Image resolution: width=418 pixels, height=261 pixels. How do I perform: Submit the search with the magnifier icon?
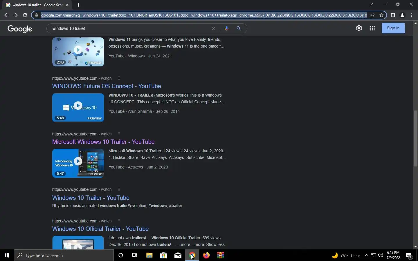(239, 28)
